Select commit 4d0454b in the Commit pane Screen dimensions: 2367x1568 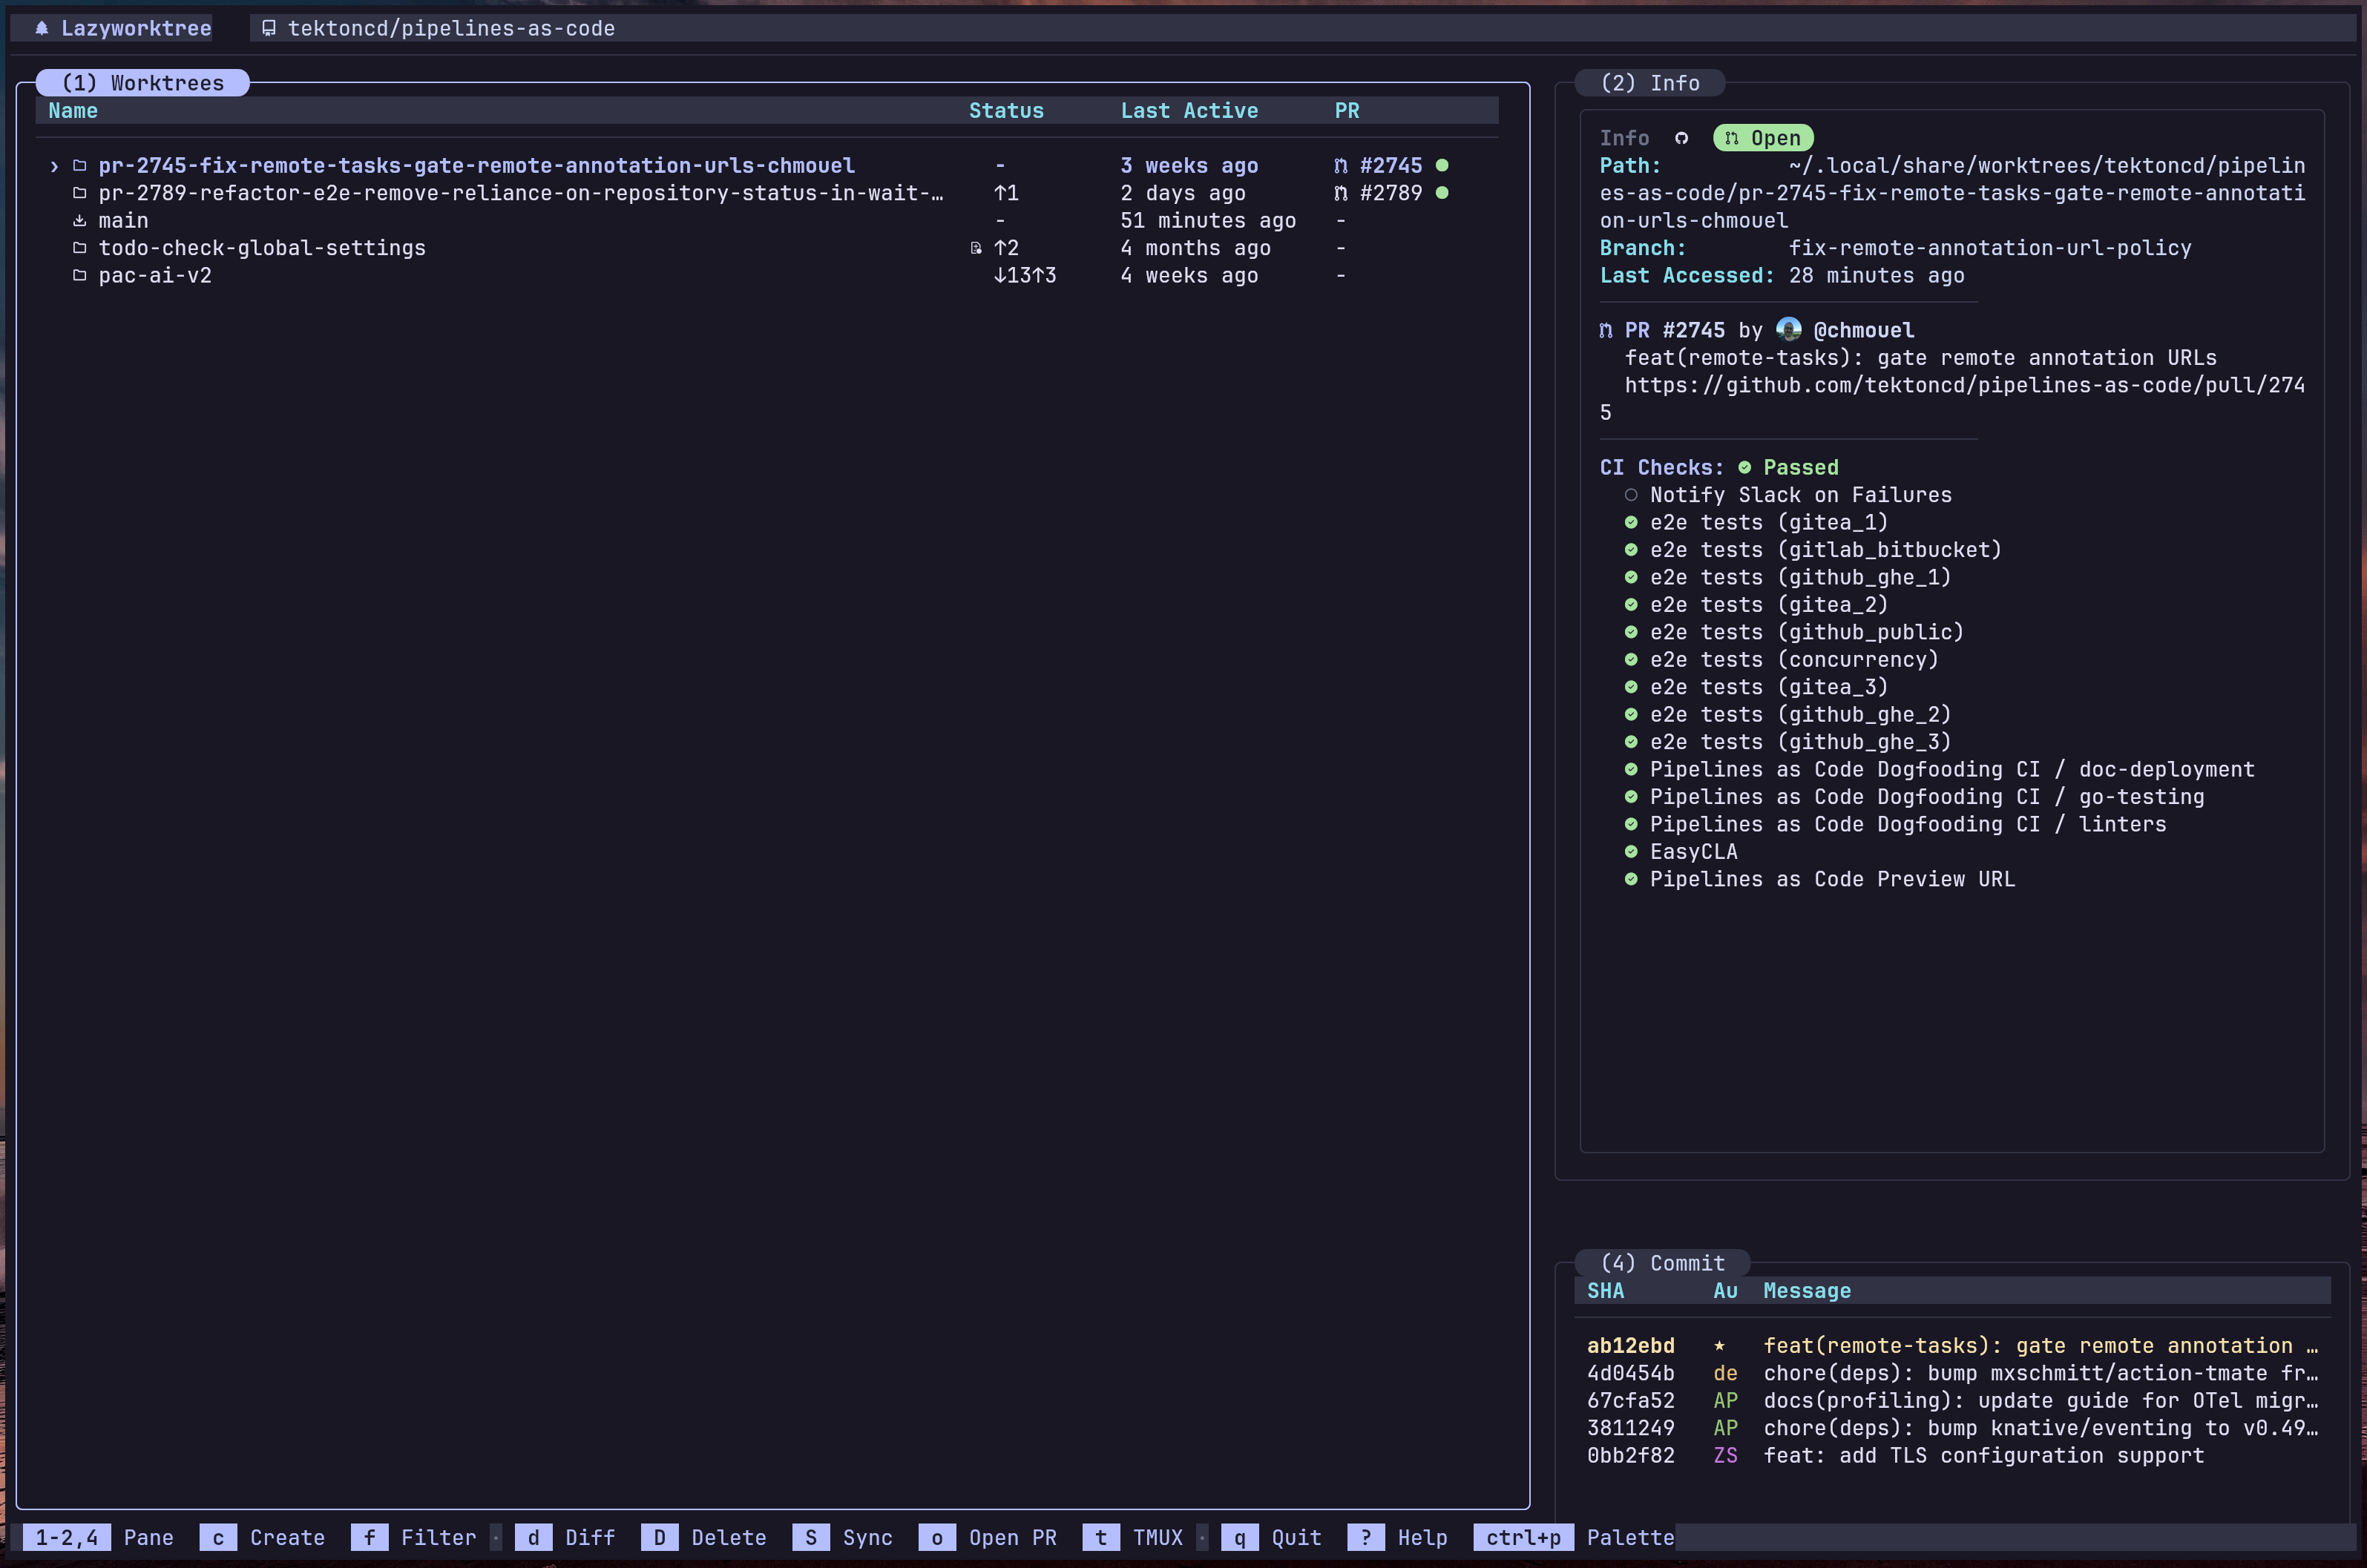coord(1953,1373)
